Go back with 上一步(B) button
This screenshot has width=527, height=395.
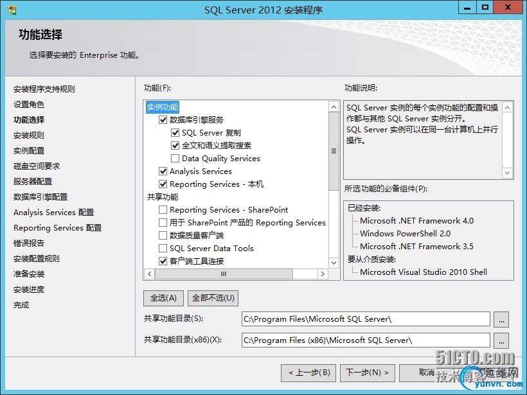(308, 373)
